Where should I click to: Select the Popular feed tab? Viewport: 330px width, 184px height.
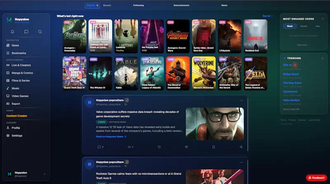(92, 5)
